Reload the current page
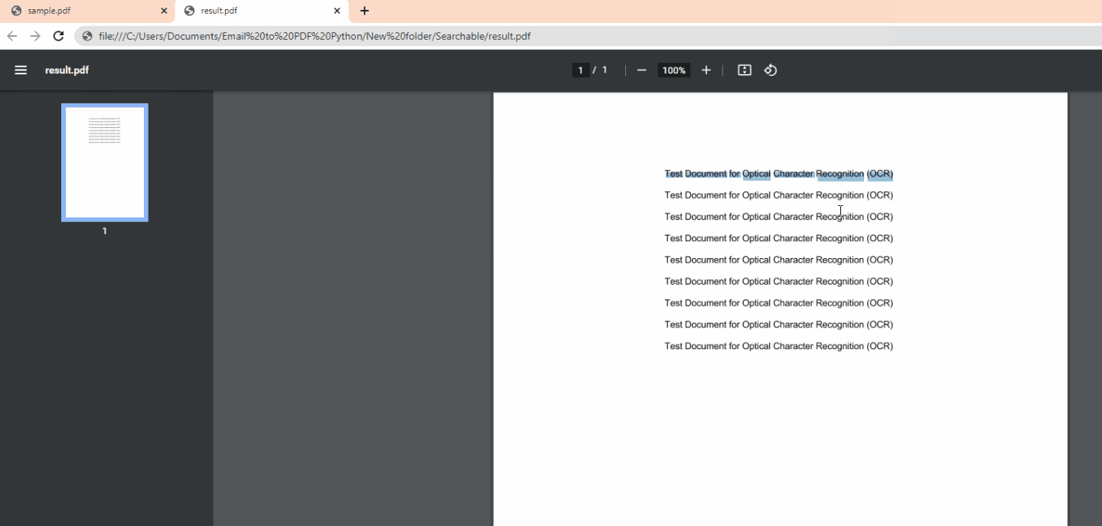The image size is (1102, 526). [58, 35]
